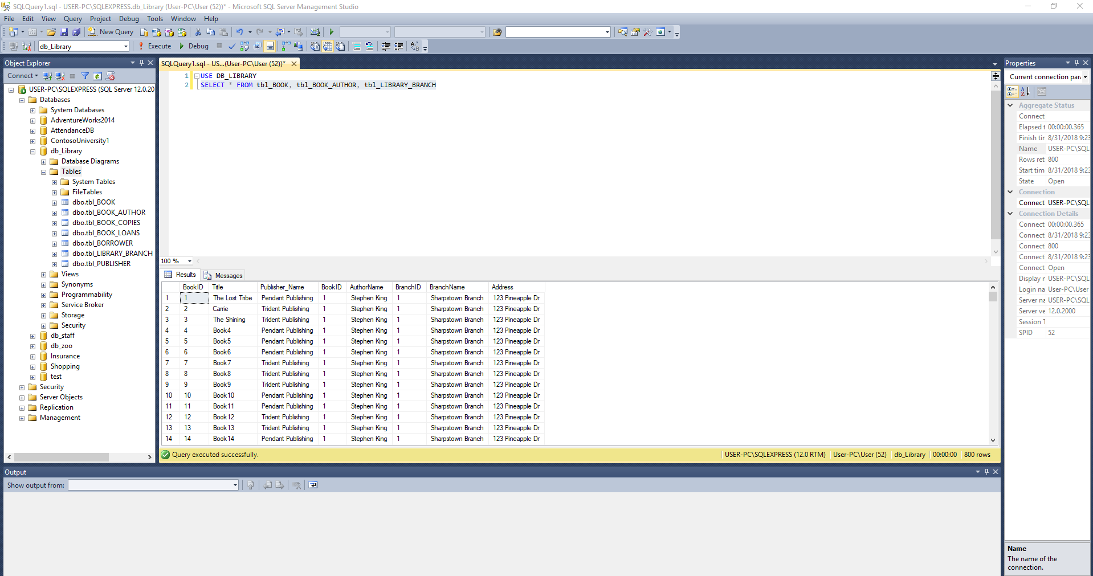The width and height of the screenshot is (1093, 576).
Task: Refresh Object Explorer with the refresh icon
Action: coord(97,76)
